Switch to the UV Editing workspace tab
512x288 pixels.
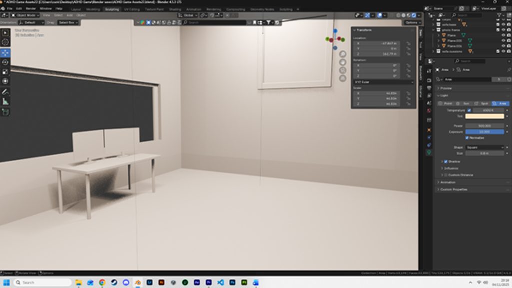coord(132,9)
